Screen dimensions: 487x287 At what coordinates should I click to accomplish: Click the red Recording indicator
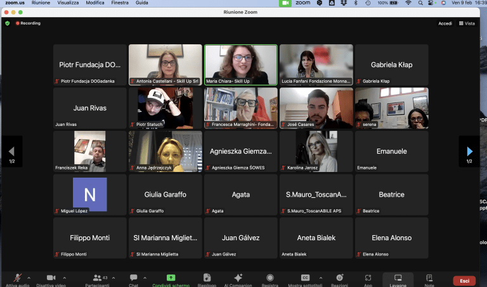28,23
